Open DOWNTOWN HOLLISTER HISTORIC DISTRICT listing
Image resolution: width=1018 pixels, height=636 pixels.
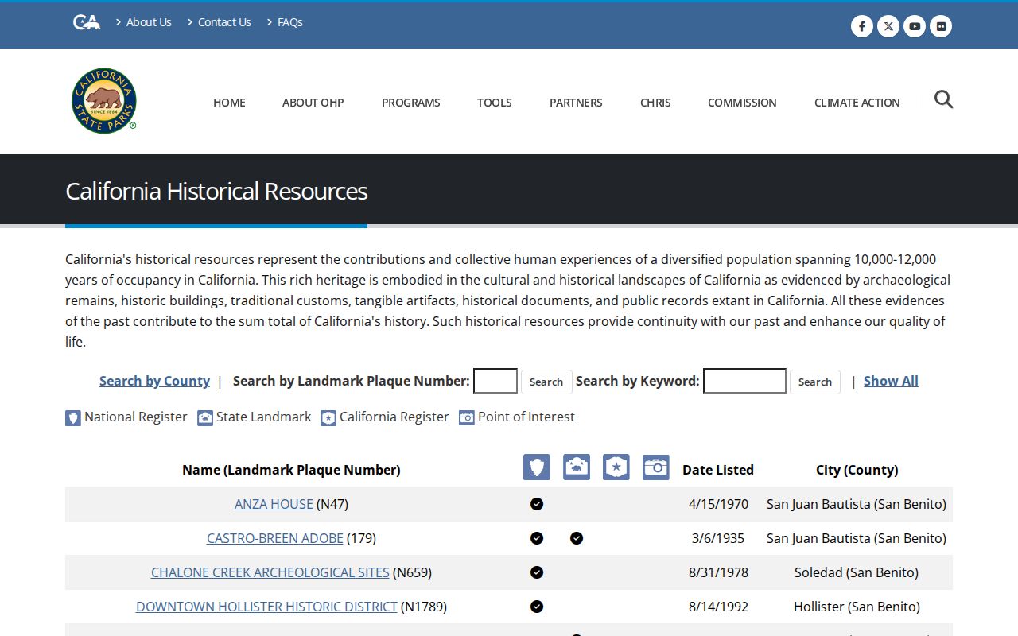tap(266, 607)
